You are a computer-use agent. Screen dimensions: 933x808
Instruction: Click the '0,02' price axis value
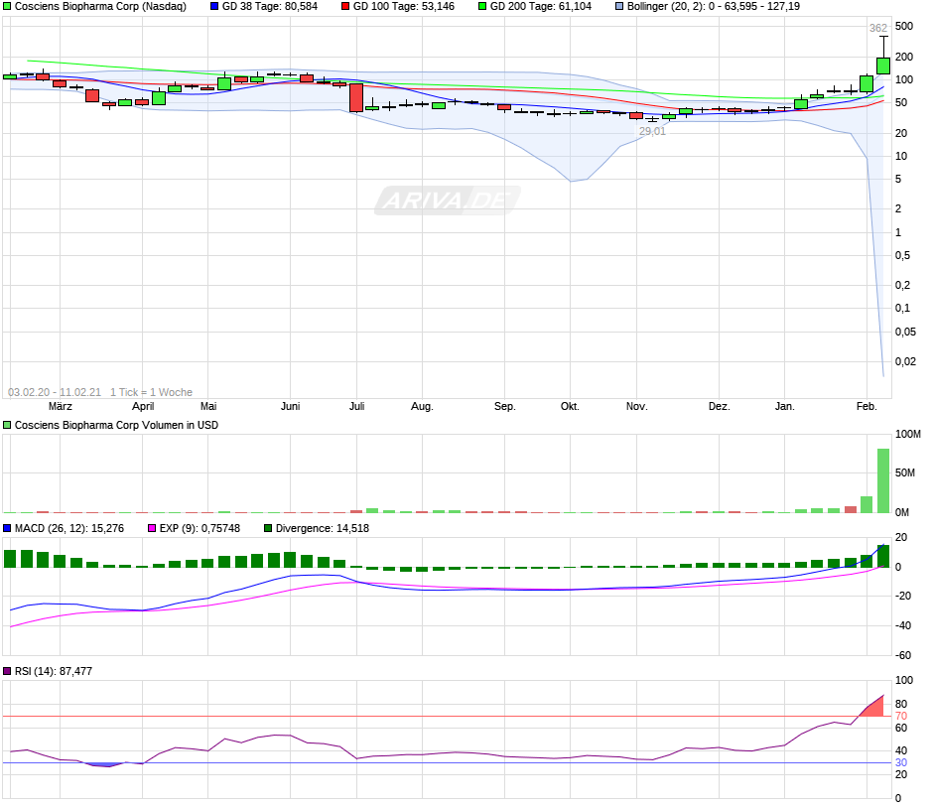point(905,361)
